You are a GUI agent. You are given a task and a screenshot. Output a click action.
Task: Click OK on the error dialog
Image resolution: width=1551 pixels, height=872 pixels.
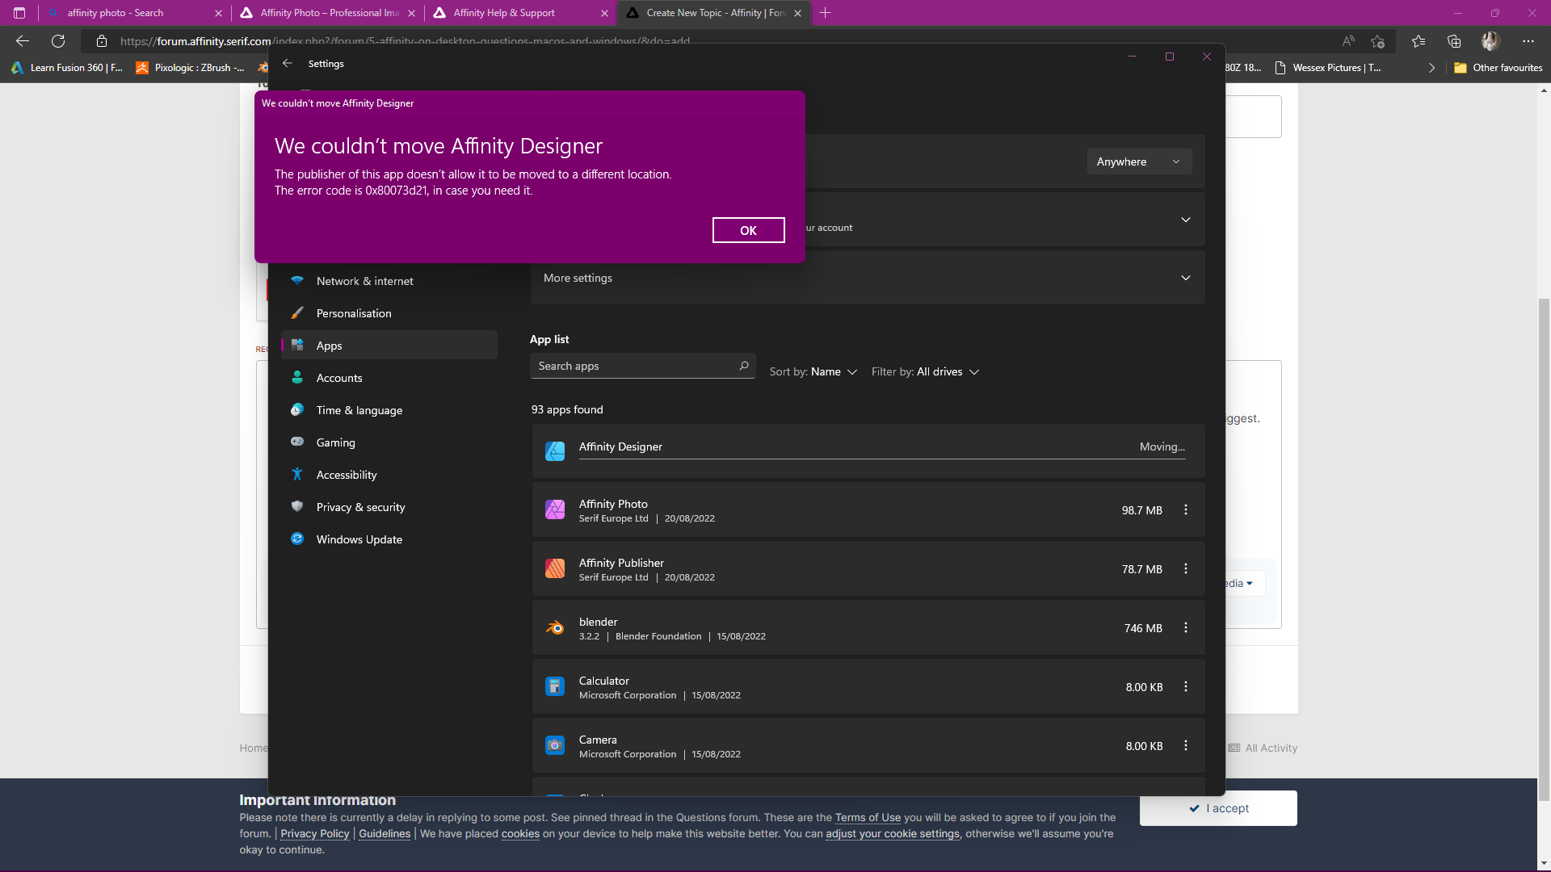748,230
